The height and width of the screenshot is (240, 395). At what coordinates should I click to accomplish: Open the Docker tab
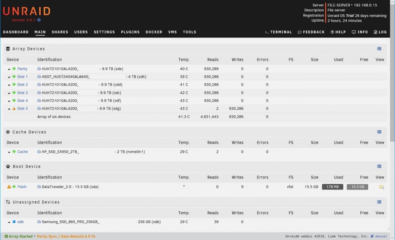pyautogui.click(x=154, y=32)
